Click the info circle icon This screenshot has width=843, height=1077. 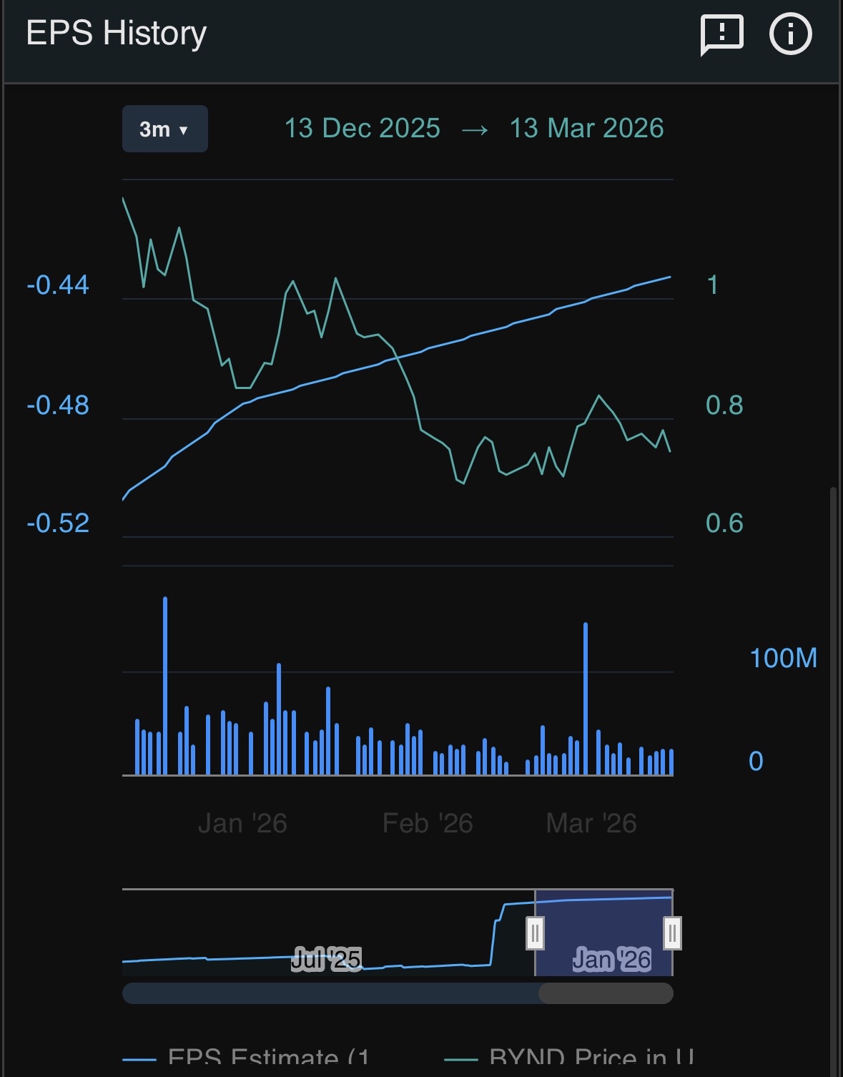[790, 33]
